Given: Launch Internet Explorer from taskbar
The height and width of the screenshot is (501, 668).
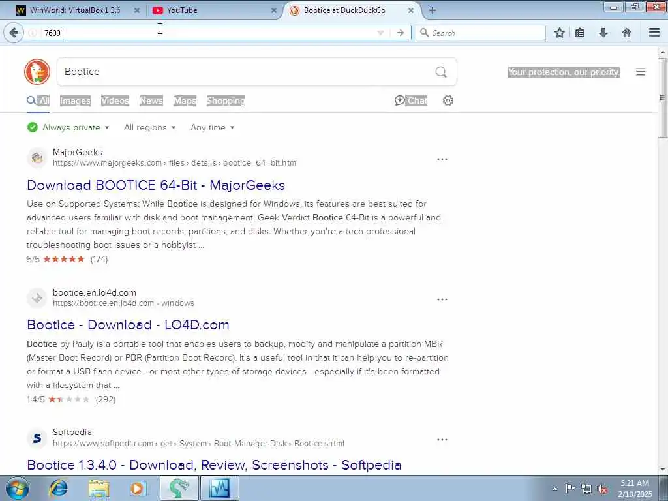Looking at the screenshot, I should click(x=58, y=489).
